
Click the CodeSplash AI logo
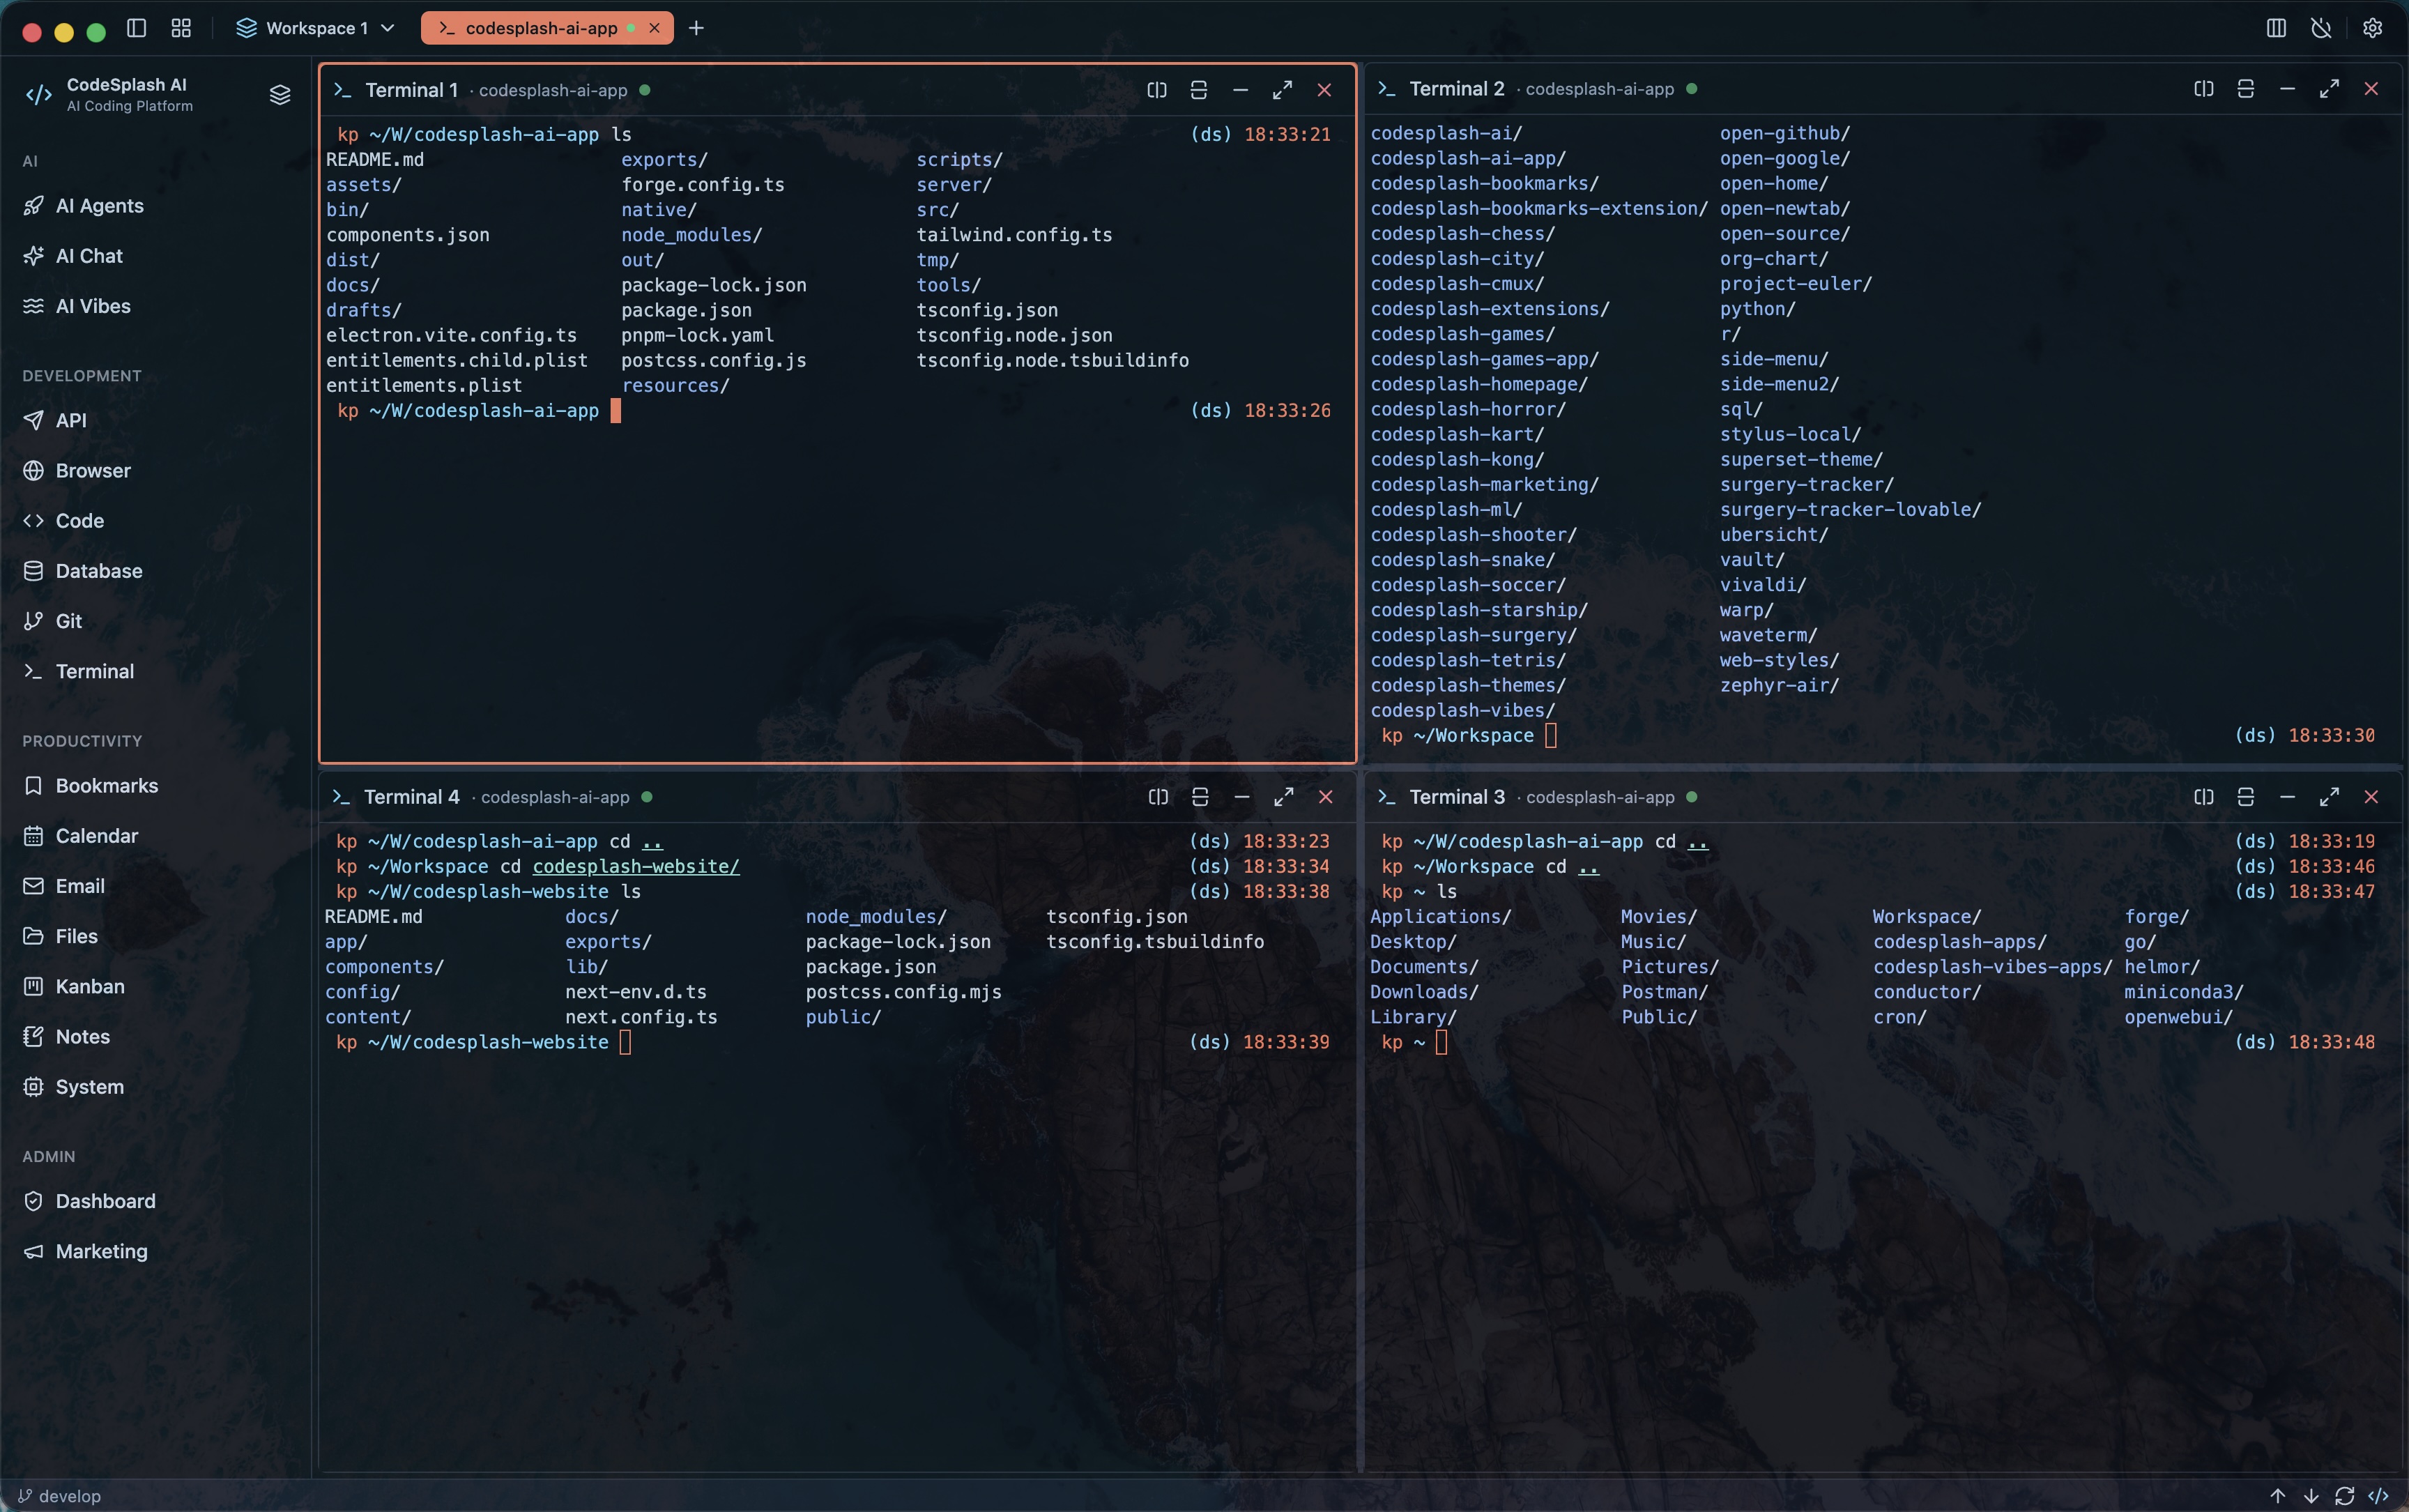39,95
